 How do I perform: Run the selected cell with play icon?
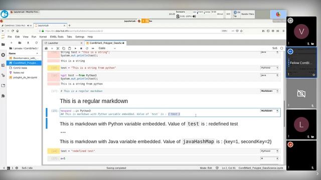pos(75,48)
